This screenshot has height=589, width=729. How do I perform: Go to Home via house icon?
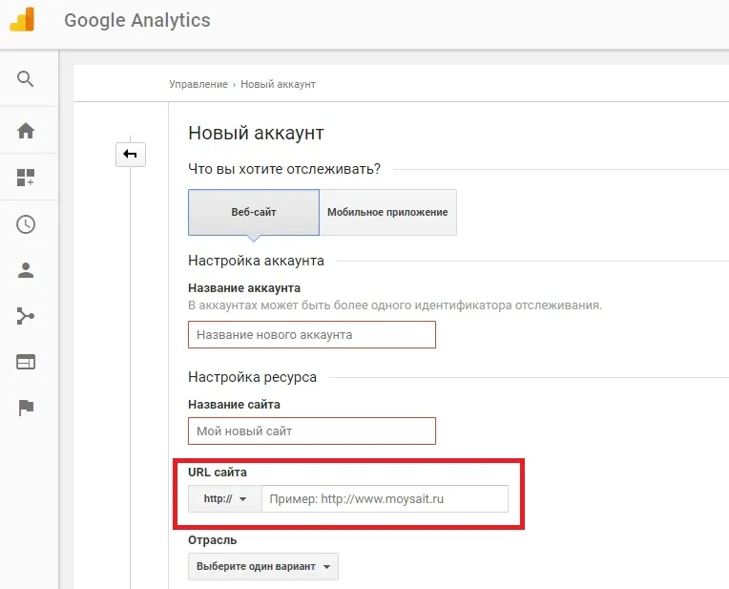[x=26, y=130]
